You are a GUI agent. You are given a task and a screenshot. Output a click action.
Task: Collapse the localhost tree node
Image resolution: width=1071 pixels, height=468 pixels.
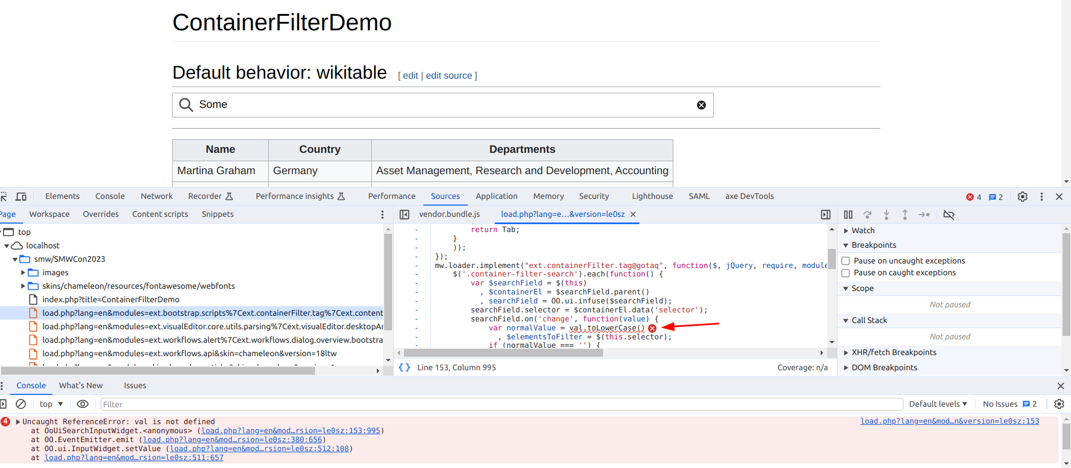(x=7, y=246)
